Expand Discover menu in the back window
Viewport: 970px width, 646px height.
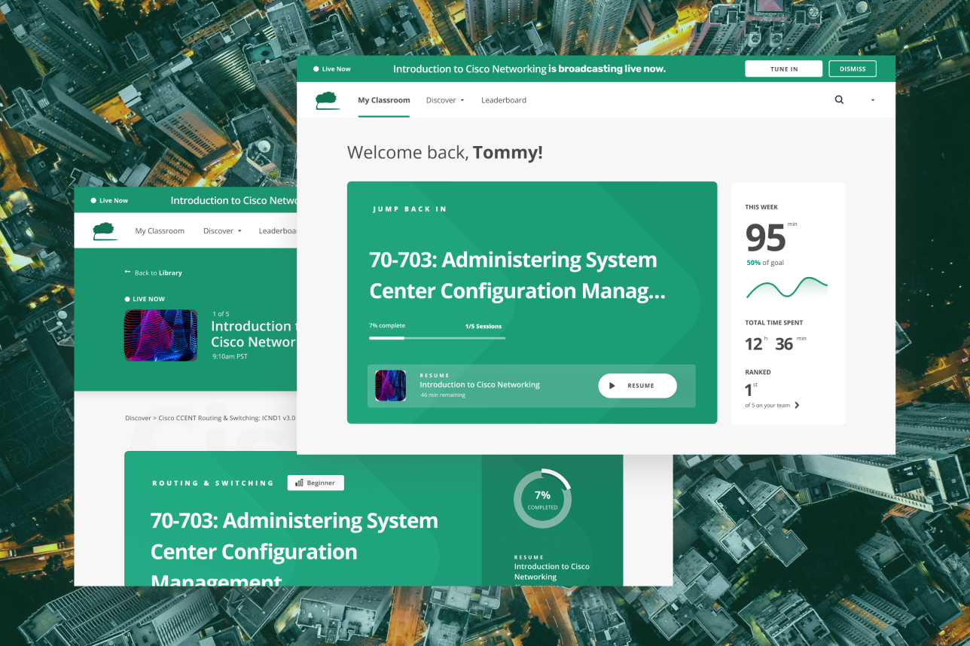click(222, 231)
